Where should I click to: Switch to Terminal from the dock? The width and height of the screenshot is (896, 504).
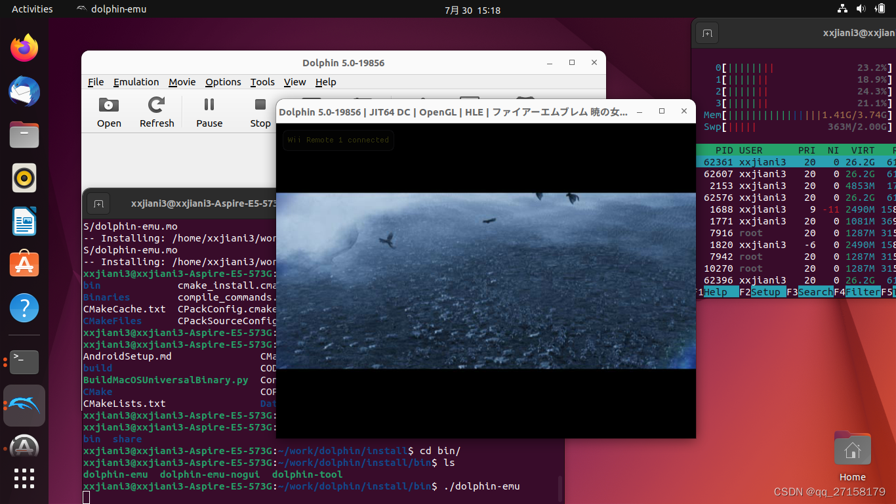pyautogui.click(x=24, y=362)
